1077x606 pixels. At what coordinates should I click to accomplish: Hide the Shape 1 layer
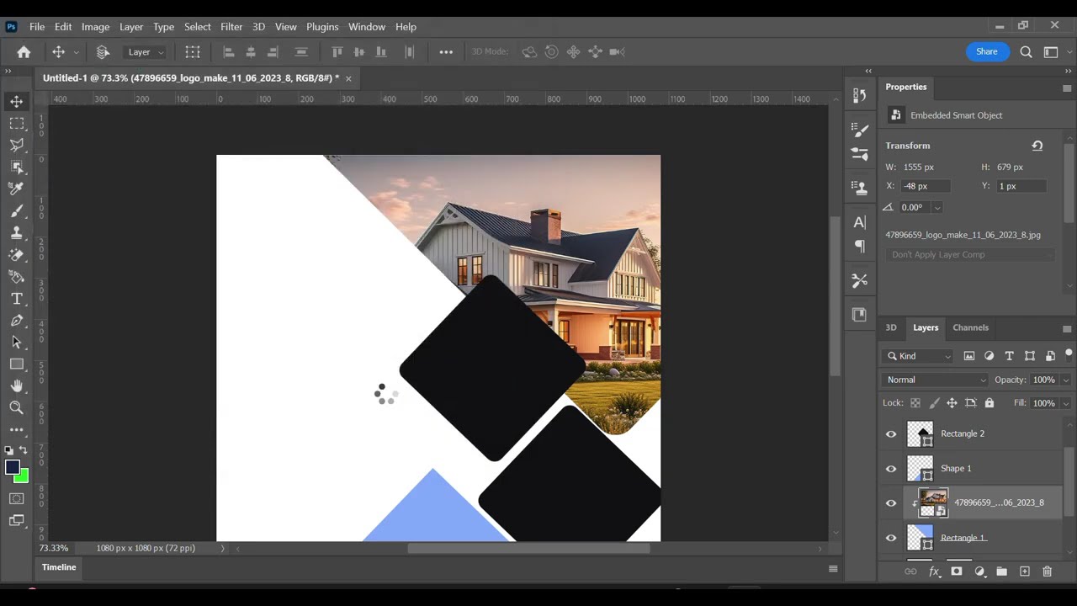coord(891,469)
